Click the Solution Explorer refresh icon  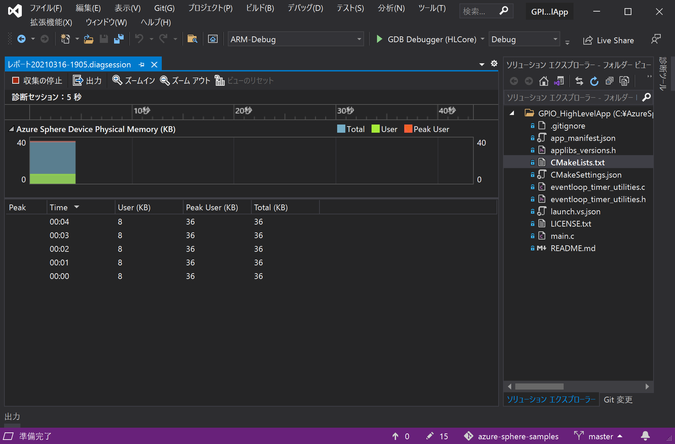tap(594, 81)
